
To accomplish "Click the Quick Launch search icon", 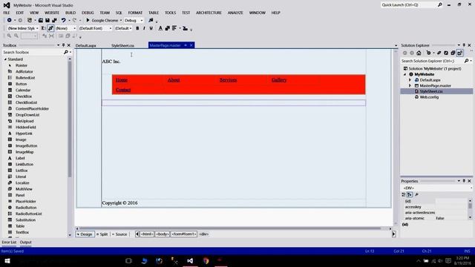I will click(x=440, y=5).
